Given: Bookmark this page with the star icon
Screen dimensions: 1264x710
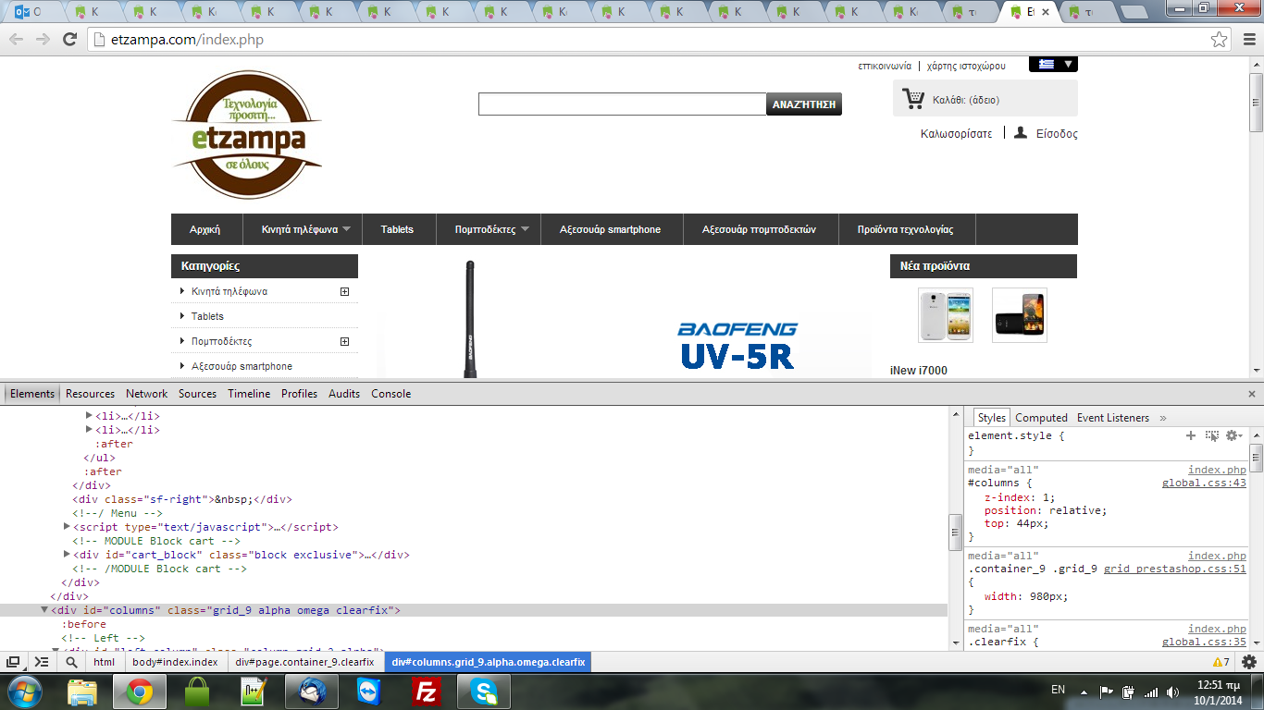Looking at the screenshot, I should 1220,40.
